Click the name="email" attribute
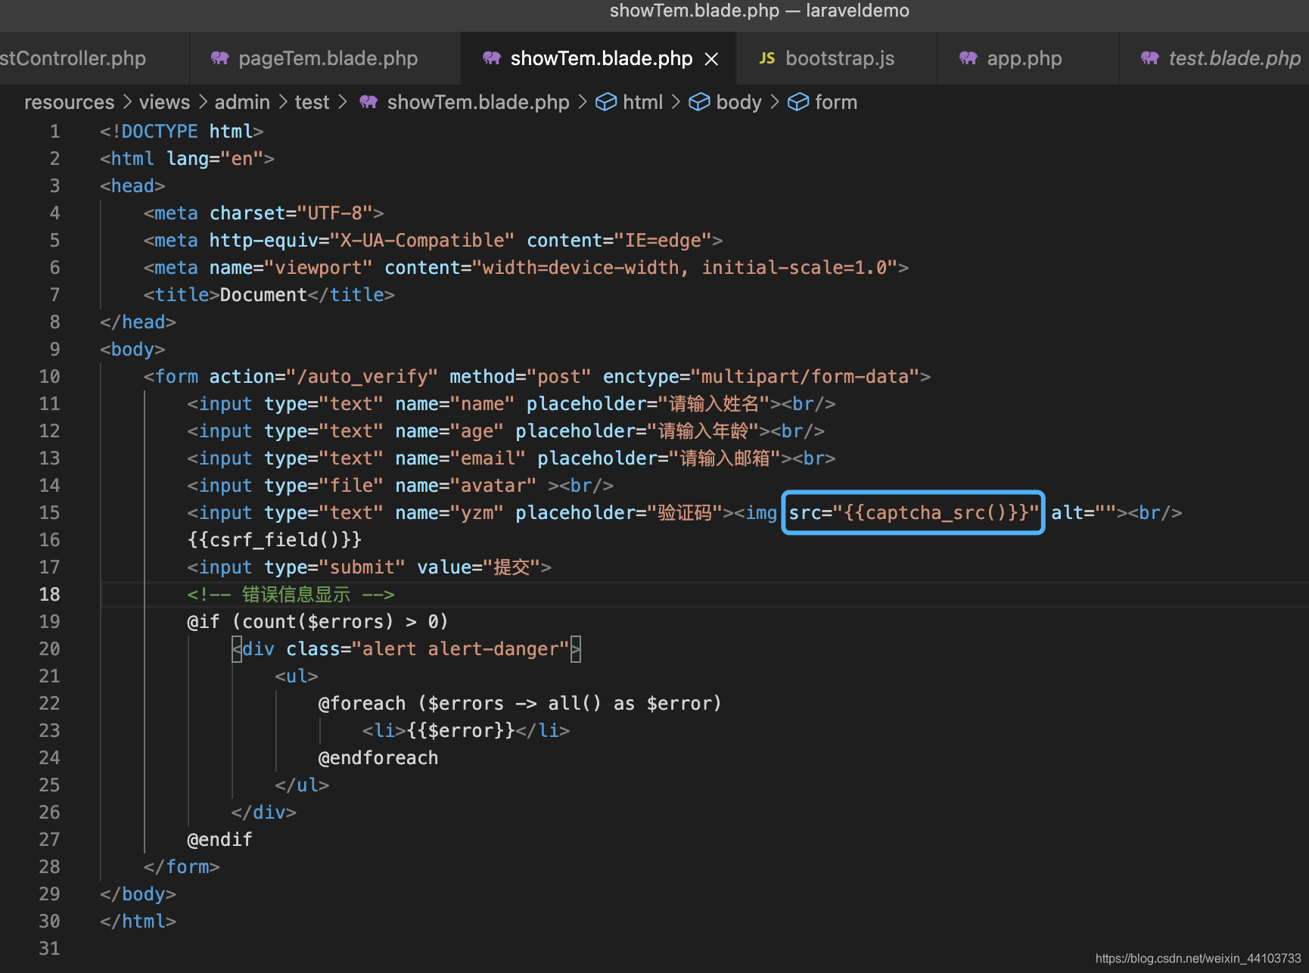The height and width of the screenshot is (973, 1309). 461,459
